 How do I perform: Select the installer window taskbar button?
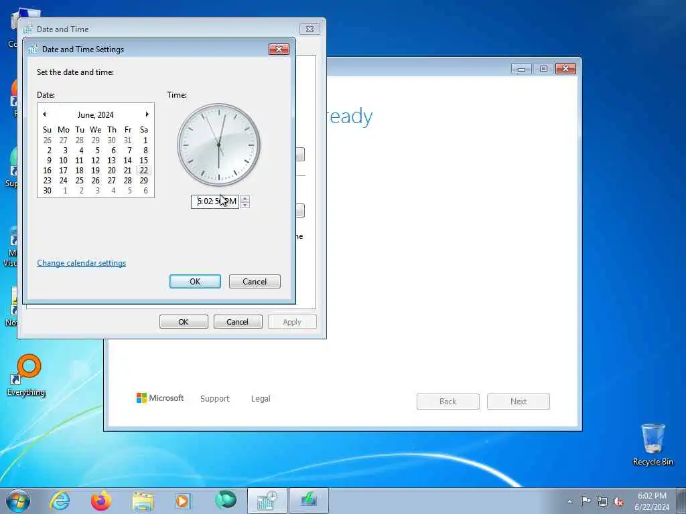coord(308,501)
